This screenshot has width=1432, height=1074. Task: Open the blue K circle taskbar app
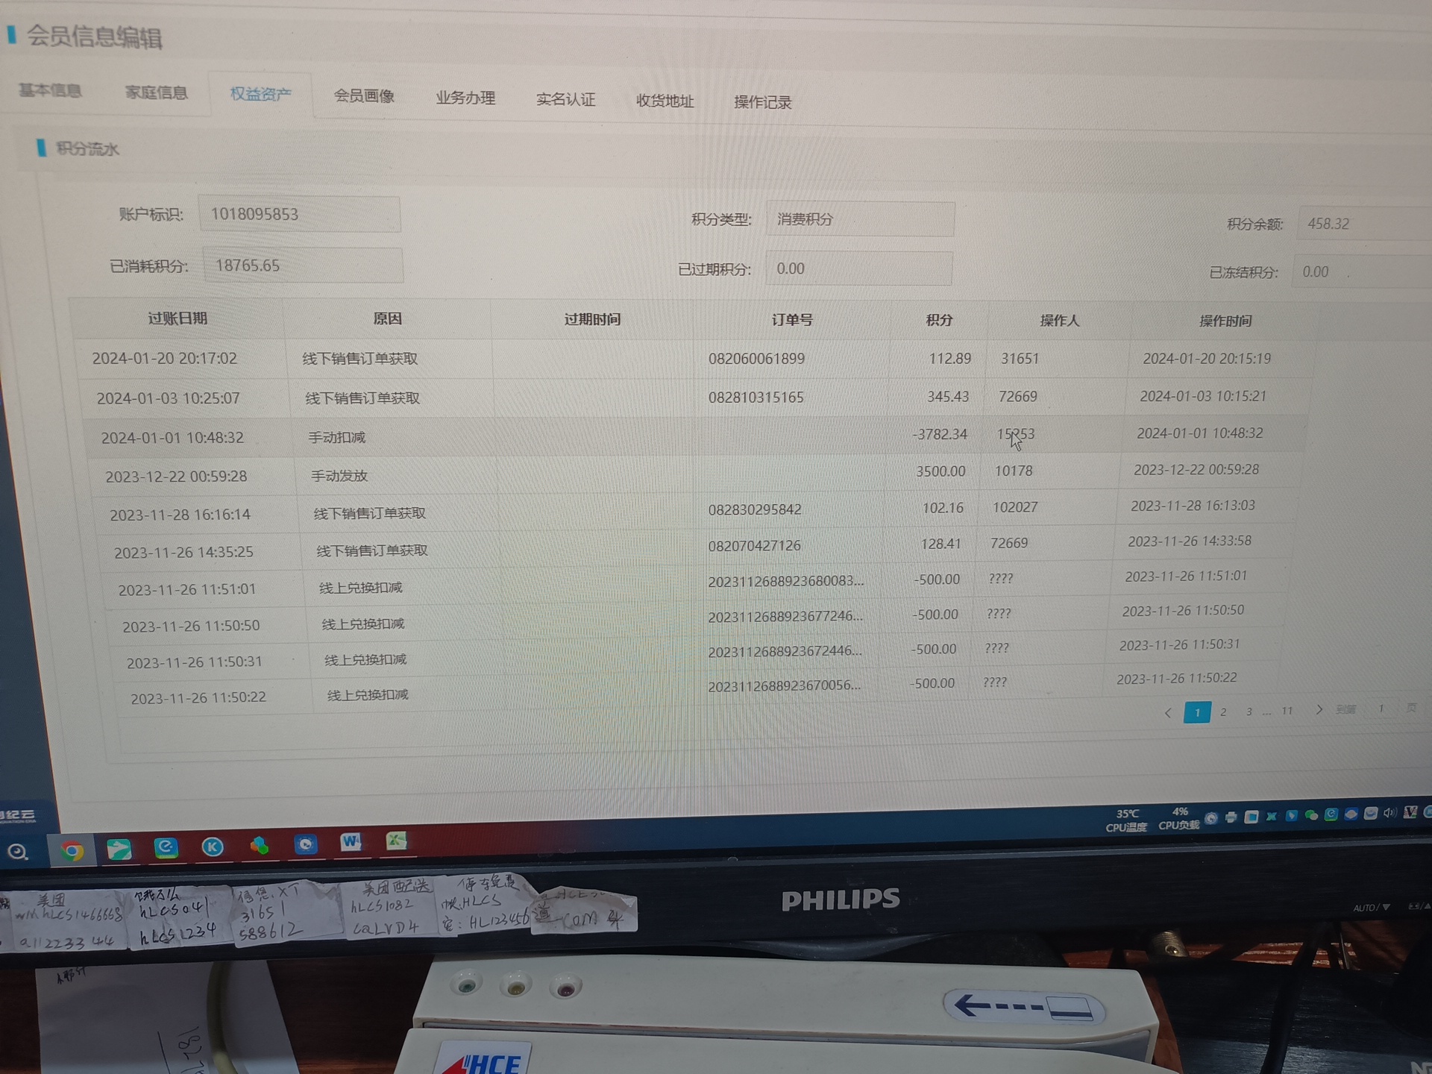coord(213,847)
